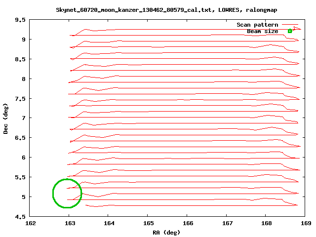This screenshot has height=237, width=316.
Task: Click the green beam size legend marker
Action: (x=290, y=31)
